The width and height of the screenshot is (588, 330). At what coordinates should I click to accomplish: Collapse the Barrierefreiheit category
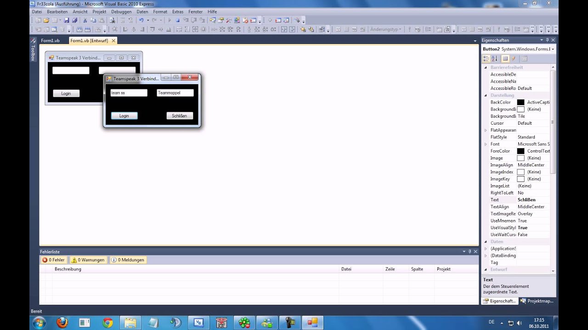[486, 67]
